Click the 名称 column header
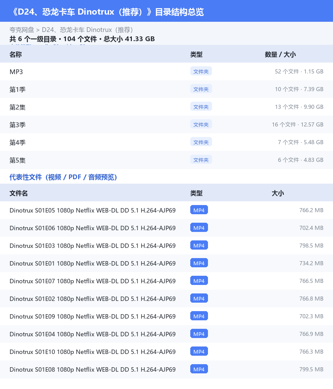This screenshot has height=389, width=333. pyautogui.click(x=16, y=54)
